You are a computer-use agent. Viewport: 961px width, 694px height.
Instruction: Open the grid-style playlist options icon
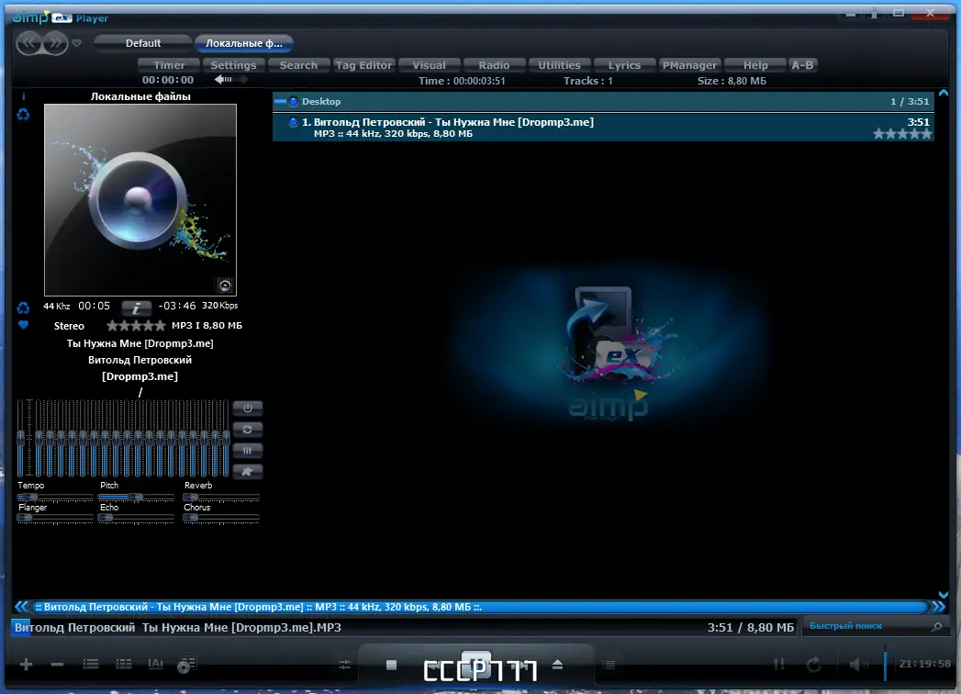pyautogui.click(x=124, y=664)
